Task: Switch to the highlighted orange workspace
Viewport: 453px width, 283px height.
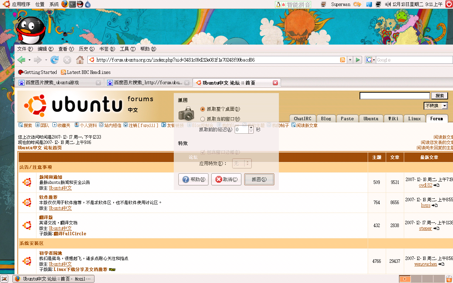Action: coord(405,279)
